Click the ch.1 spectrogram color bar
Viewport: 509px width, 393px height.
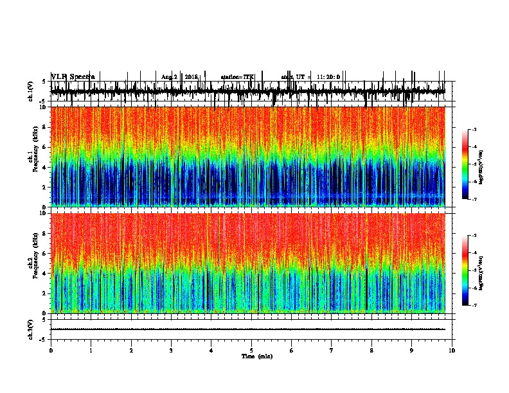tap(465, 164)
